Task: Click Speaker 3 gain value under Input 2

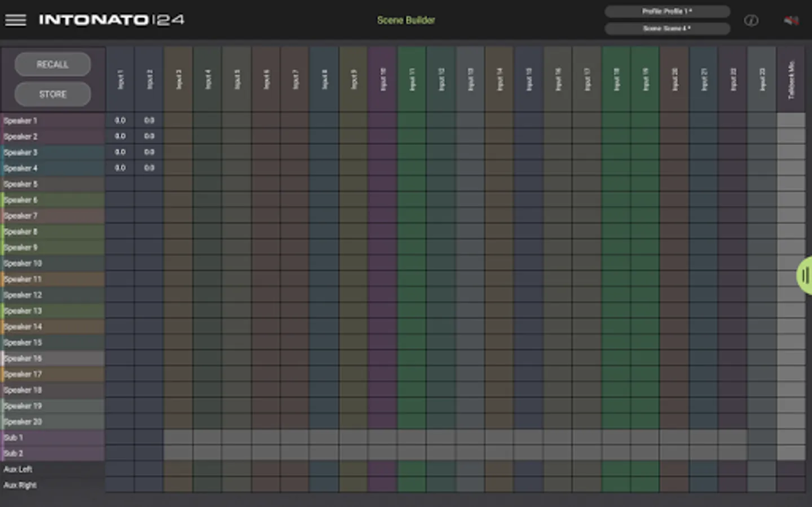Action: pos(149,152)
